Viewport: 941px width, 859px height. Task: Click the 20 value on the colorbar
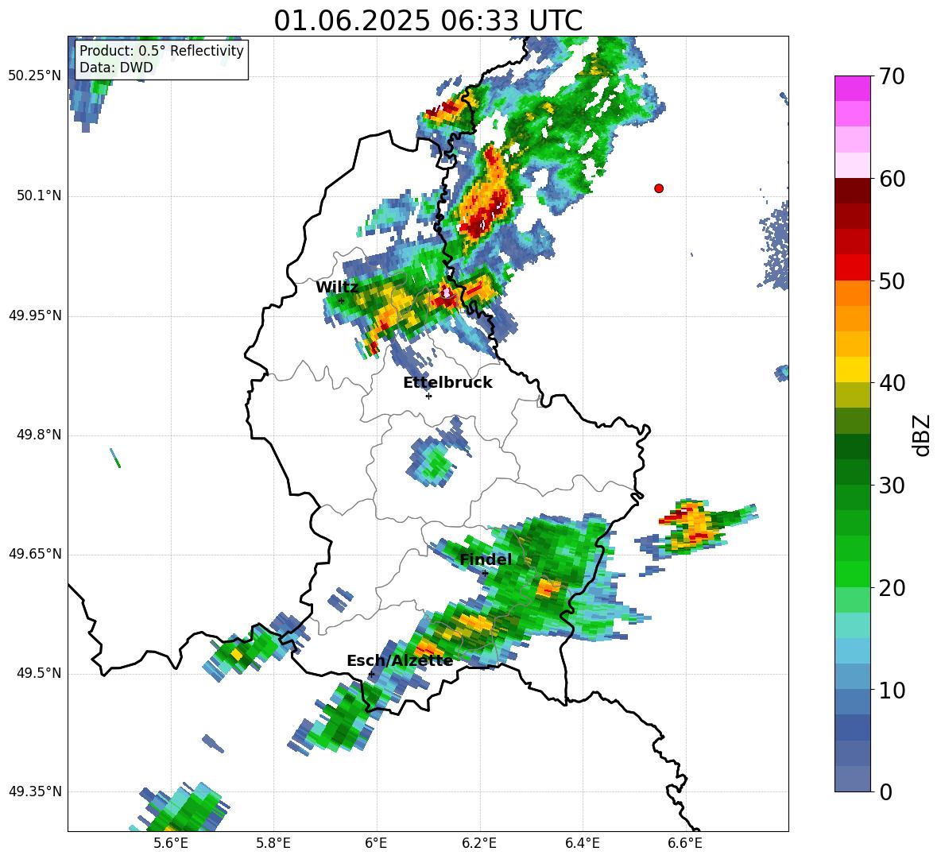coord(892,587)
